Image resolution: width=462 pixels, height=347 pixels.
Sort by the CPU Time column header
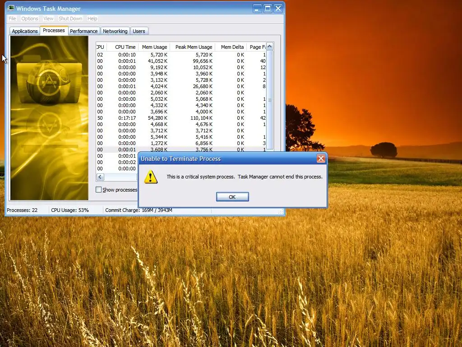[x=123, y=47]
